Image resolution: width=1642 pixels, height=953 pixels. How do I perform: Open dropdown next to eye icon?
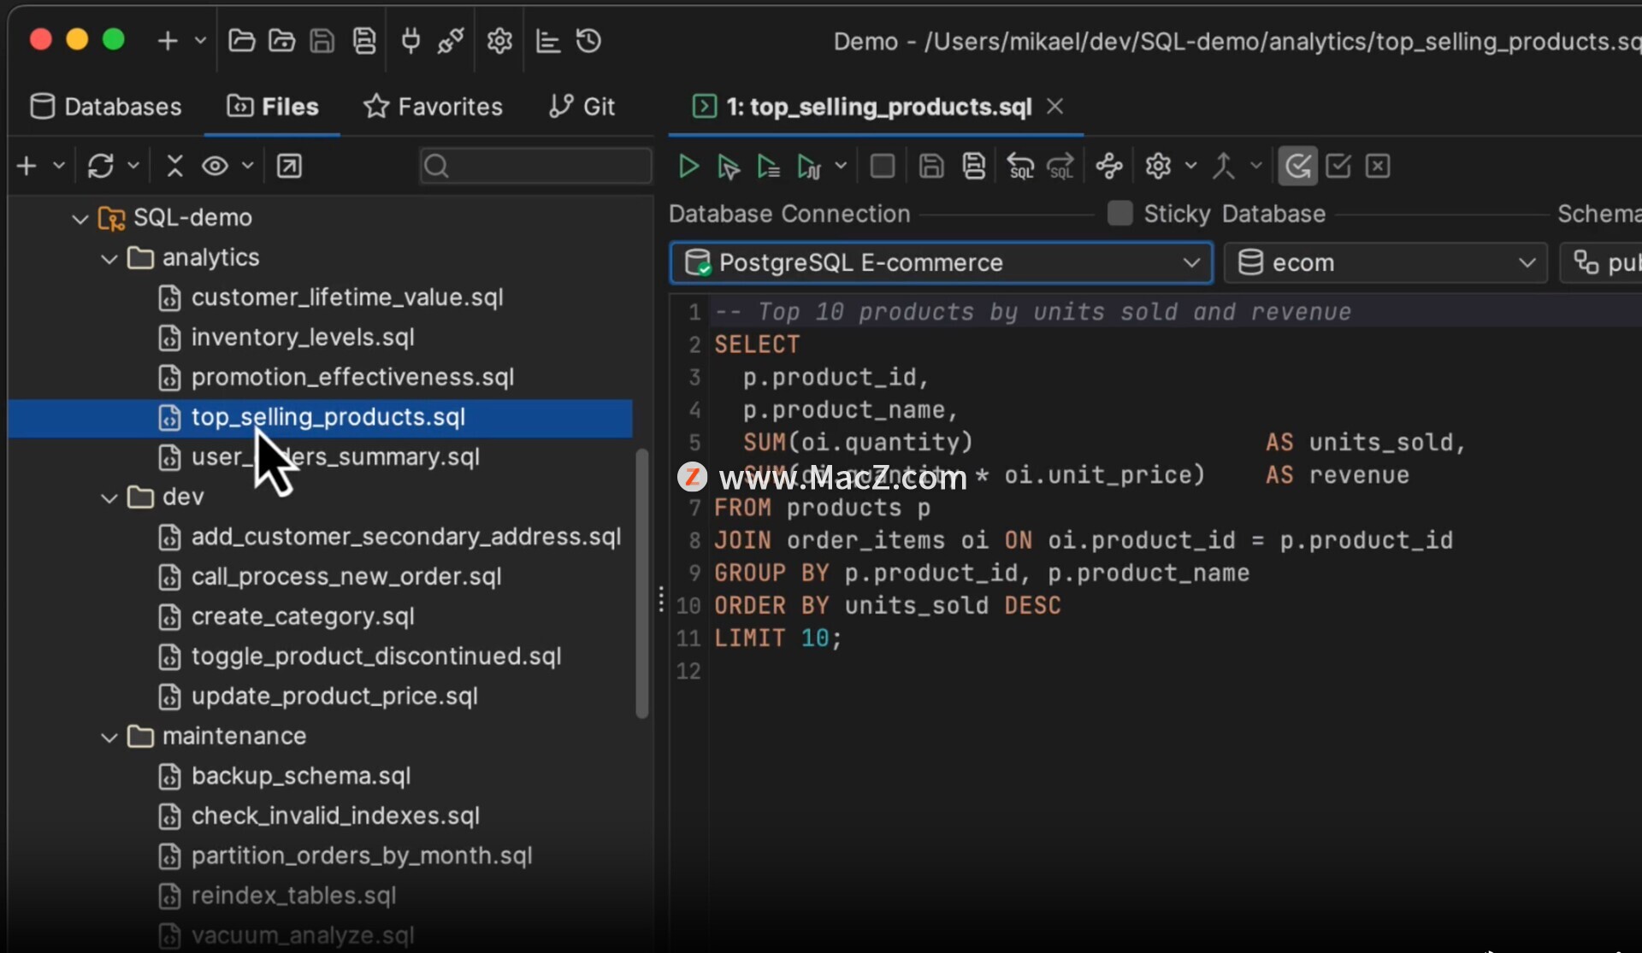click(x=247, y=166)
